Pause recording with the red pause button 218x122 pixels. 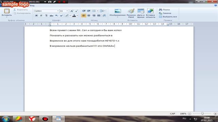(59, 2)
